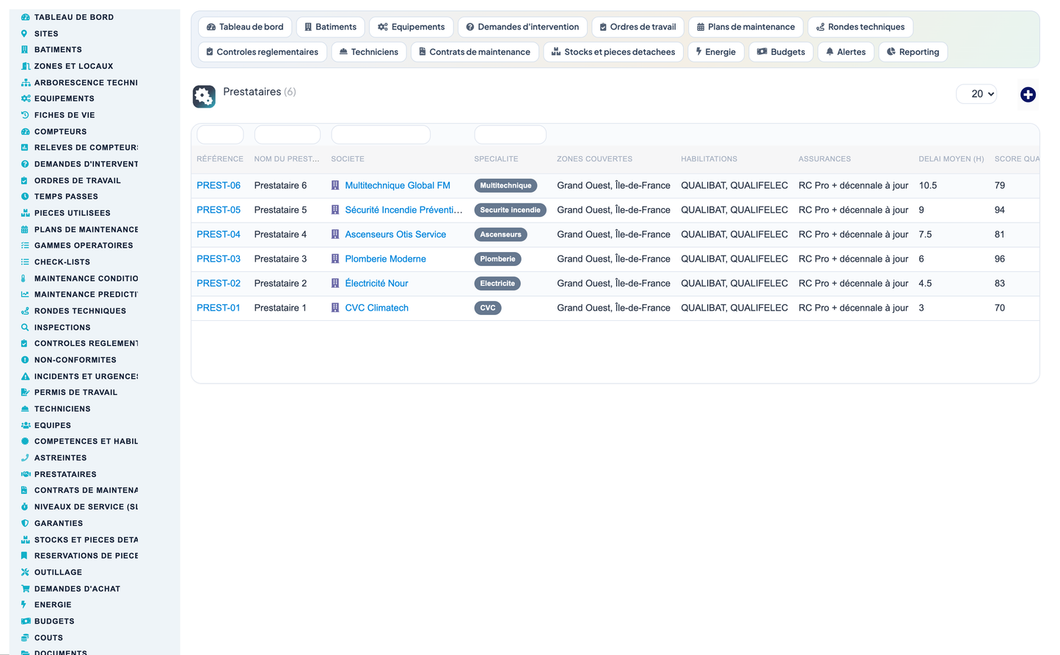Click the Demandes d'achat cart icon
Image resolution: width=1060 pixels, height=655 pixels.
[x=24, y=588]
